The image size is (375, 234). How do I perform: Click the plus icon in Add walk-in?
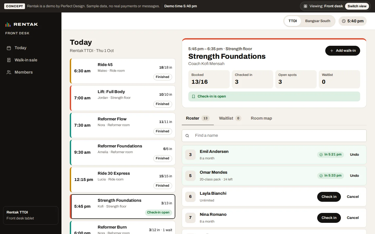coord(332,51)
